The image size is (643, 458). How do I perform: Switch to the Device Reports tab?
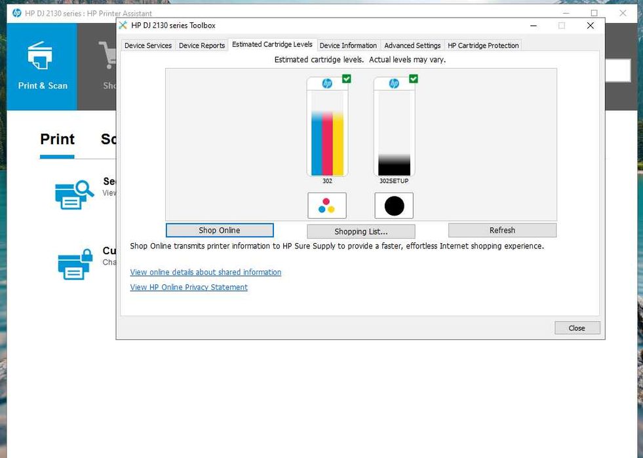[x=202, y=45]
